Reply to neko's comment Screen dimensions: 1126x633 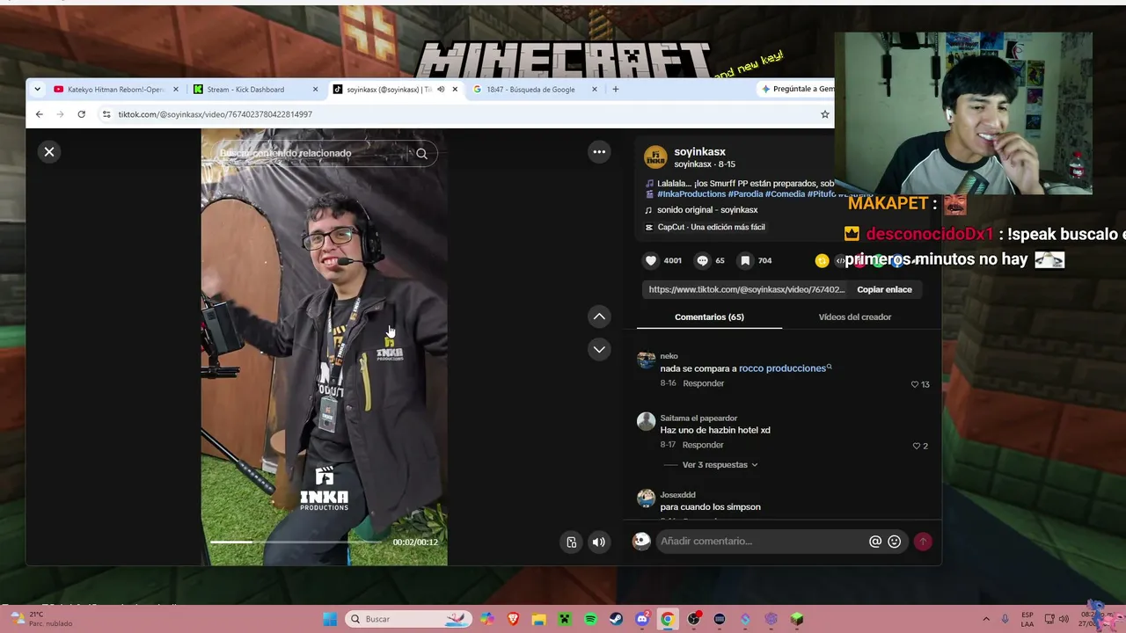(704, 383)
